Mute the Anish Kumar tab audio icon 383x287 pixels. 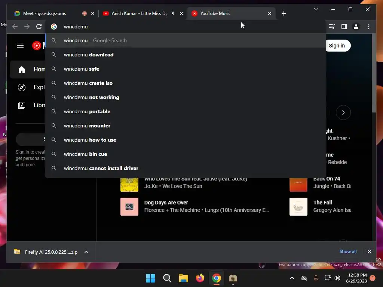click(173, 13)
